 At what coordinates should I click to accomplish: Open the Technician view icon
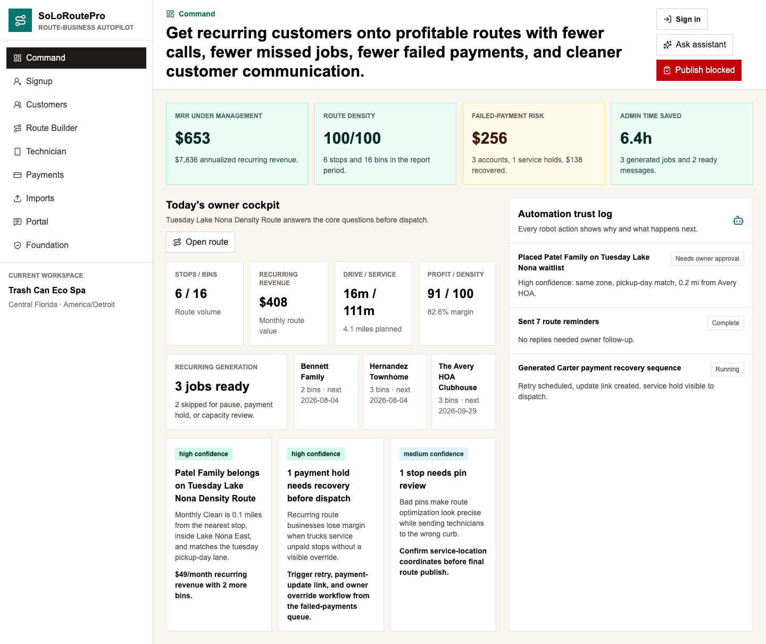tap(18, 152)
